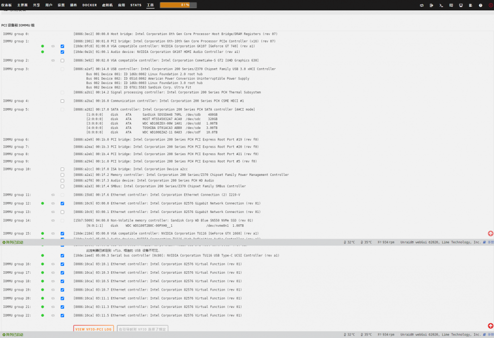This screenshot has height=338, width=494.
Task: Click the 32°C temperature reading in lower footer
Action: (x=349, y=335)
